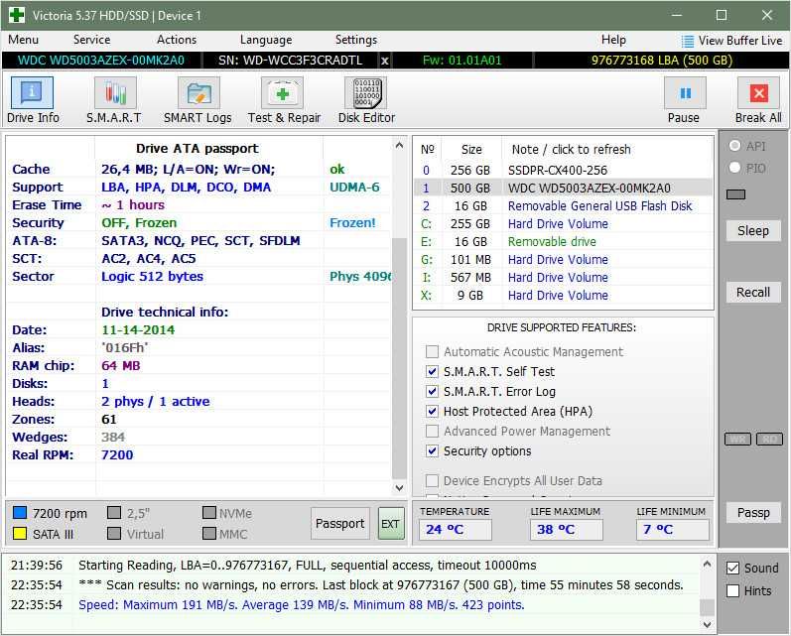Toggle S.M.A.R.T. Error Log checkbox
Screen dimensions: 791x636
(x=432, y=391)
